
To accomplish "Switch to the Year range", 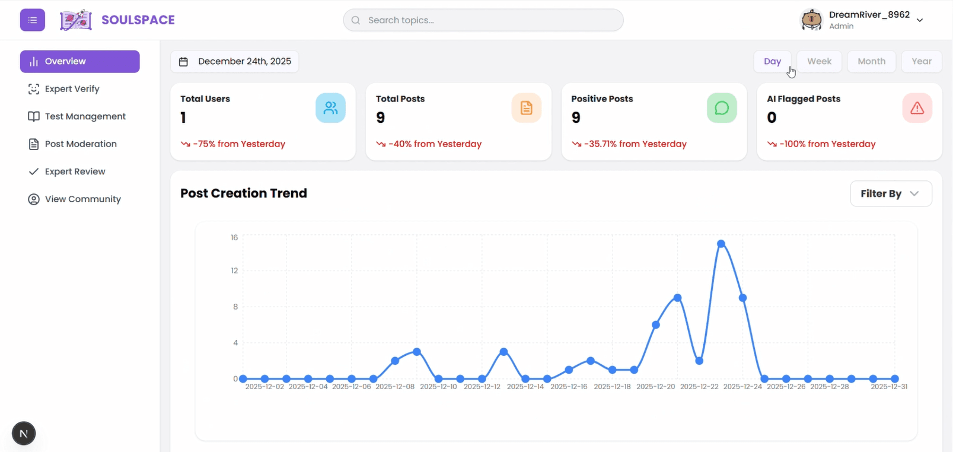I will coord(922,62).
